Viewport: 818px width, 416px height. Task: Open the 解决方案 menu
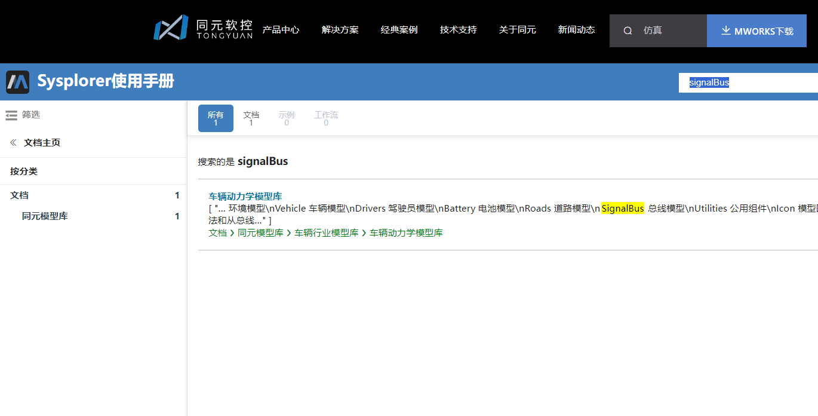(340, 30)
